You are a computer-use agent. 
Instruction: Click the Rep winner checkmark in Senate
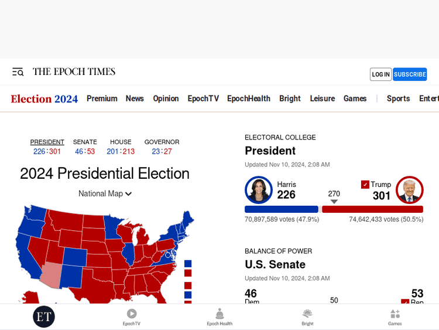click(x=405, y=302)
